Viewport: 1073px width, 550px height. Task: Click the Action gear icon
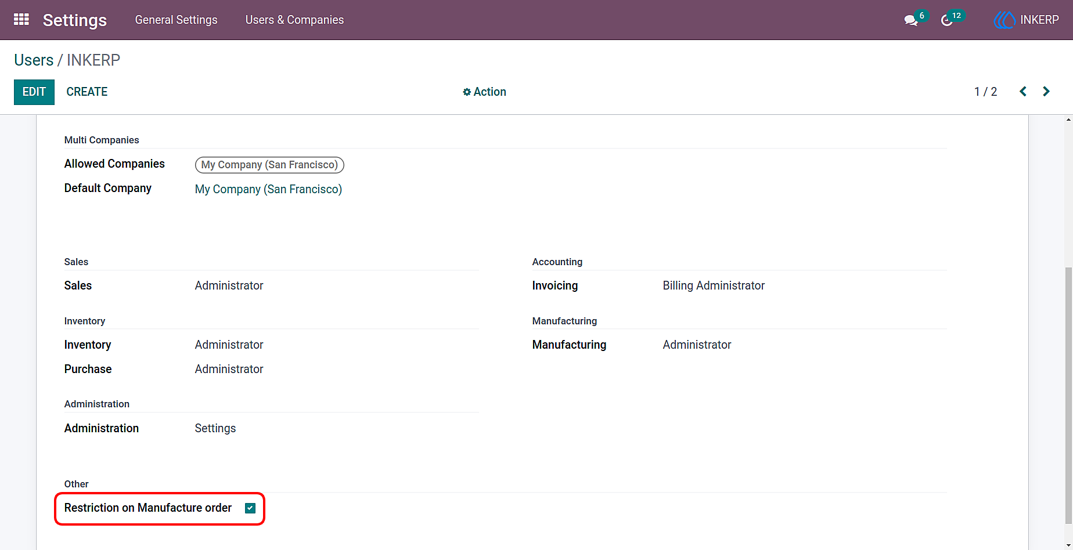467,92
